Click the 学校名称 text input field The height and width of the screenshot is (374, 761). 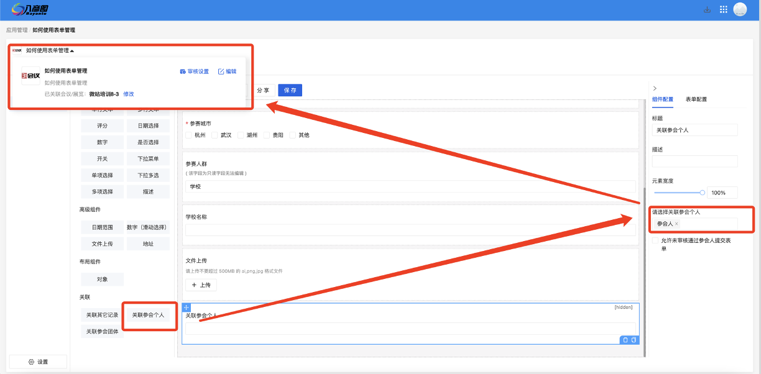[410, 230]
